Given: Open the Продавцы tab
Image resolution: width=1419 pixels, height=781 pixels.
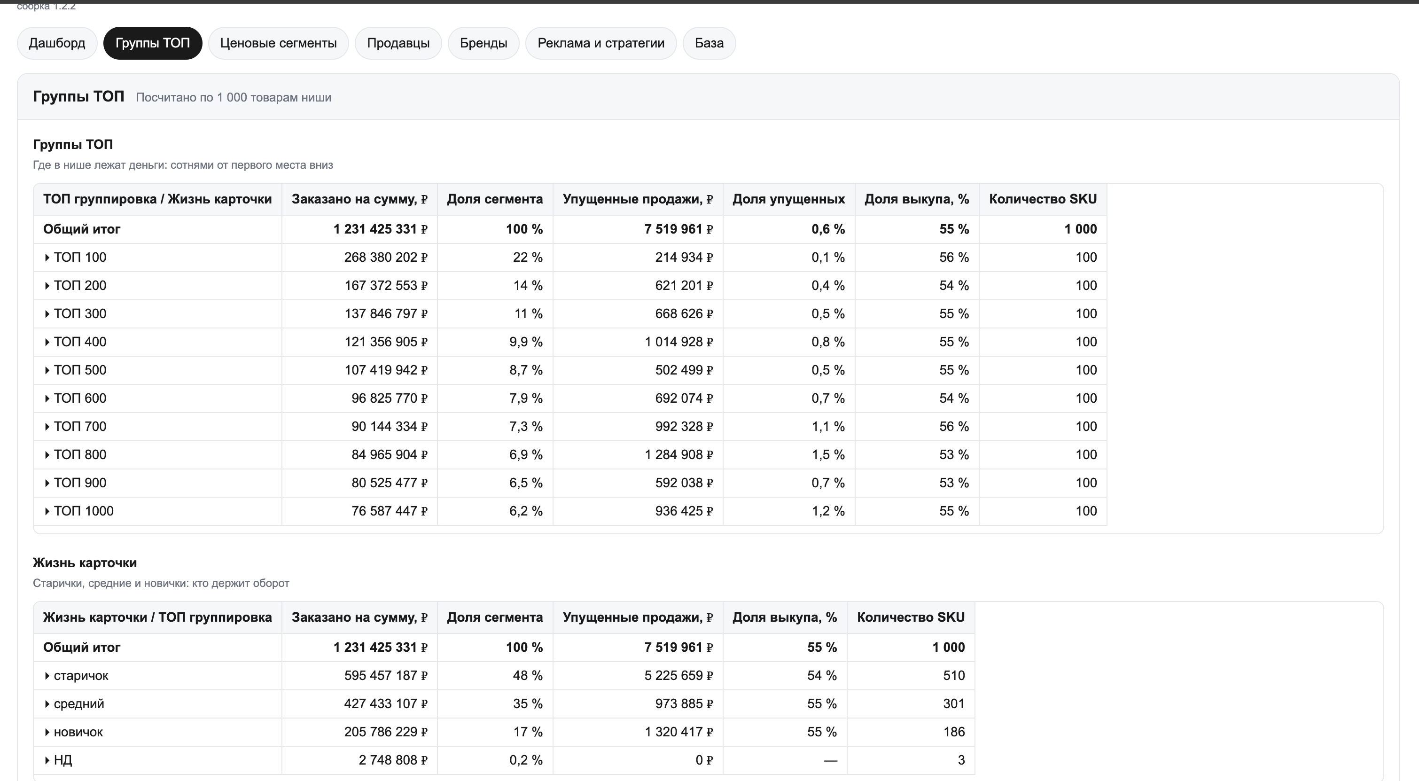Looking at the screenshot, I should tap(398, 43).
